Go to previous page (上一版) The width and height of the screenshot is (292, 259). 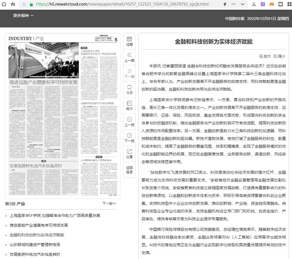point(129,121)
